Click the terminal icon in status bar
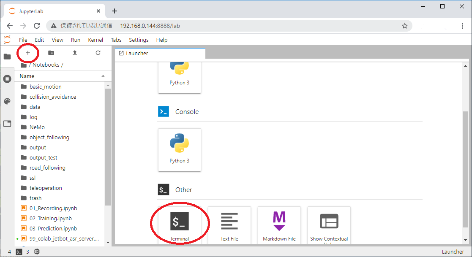 (x=19, y=252)
